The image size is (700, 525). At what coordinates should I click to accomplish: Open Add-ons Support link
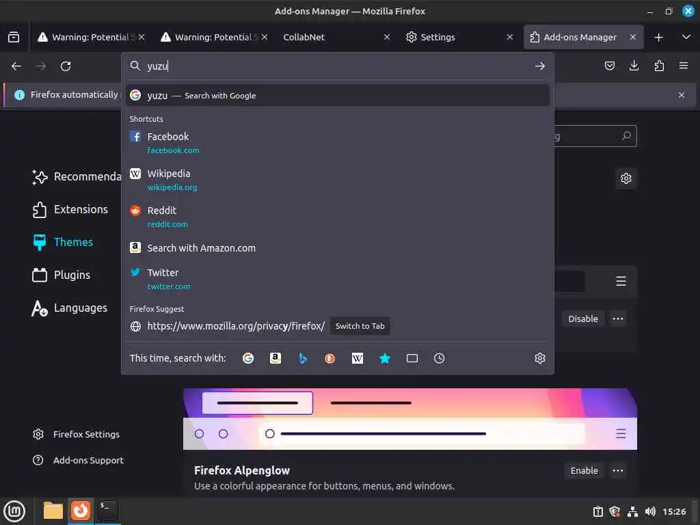click(x=78, y=460)
